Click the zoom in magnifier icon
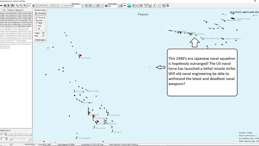259x146 pixels. tap(17, 6)
